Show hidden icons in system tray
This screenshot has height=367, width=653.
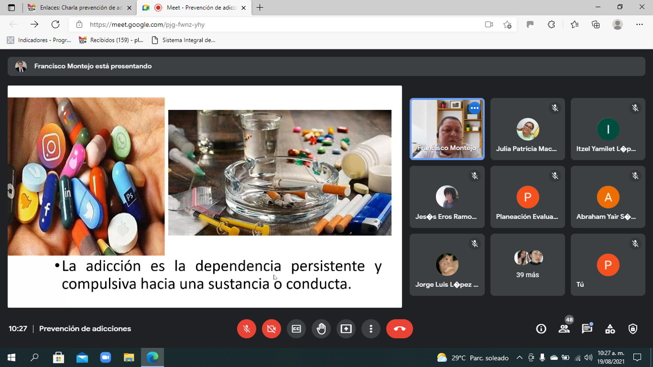pyautogui.click(x=519, y=357)
